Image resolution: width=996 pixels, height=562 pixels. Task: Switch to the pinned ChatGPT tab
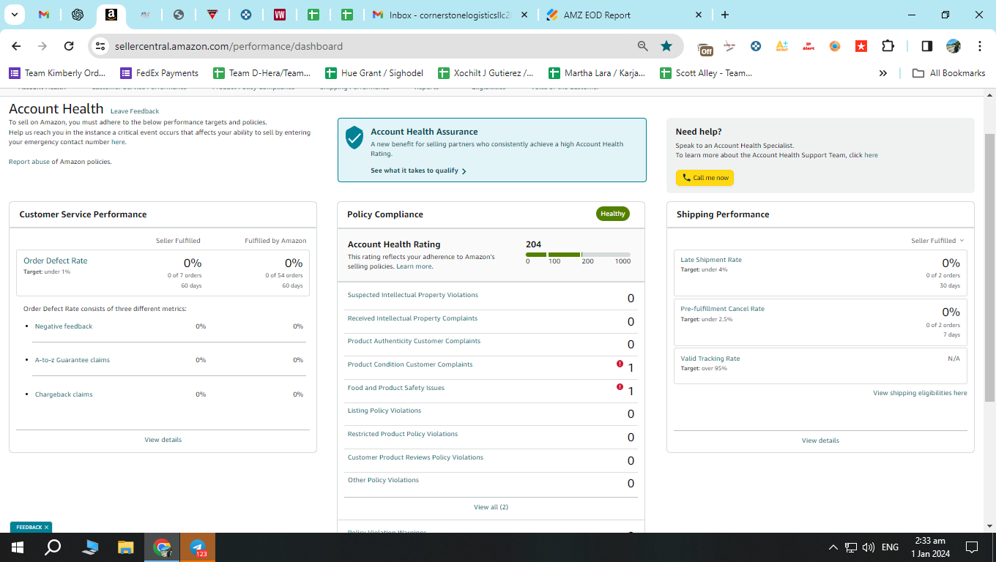pos(78,15)
